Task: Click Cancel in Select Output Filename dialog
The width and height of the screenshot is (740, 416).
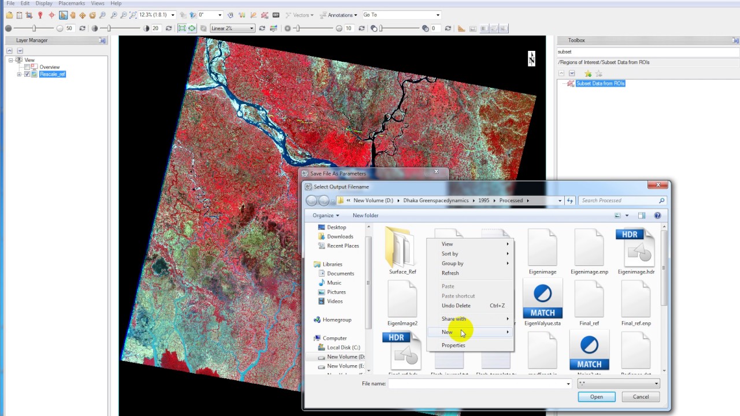Action: click(641, 397)
